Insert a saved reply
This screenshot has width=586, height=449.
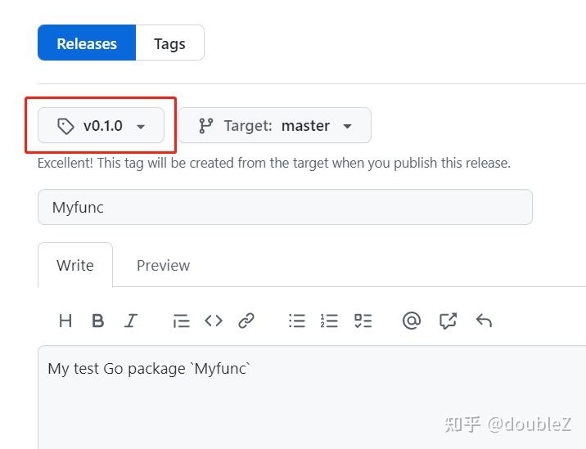[x=484, y=321]
